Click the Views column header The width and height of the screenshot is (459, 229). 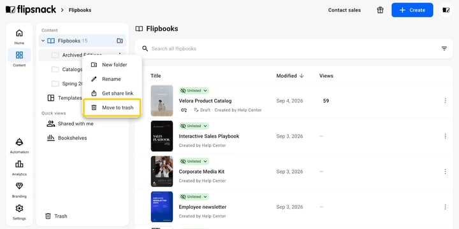coord(326,76)
